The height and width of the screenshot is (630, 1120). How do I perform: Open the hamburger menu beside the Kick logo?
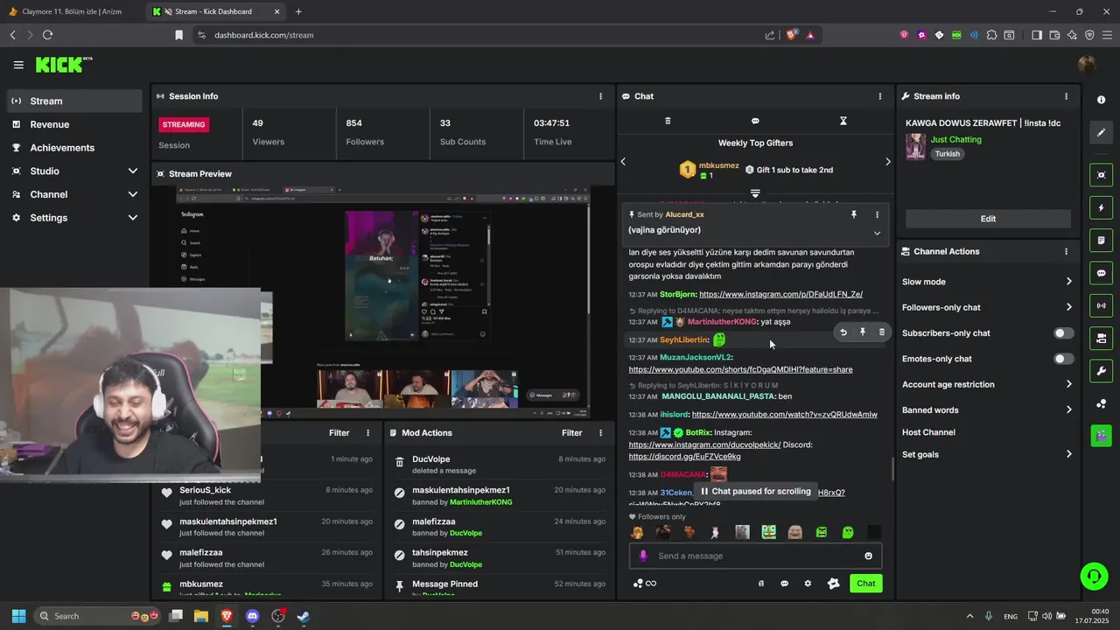click(x=18, y=65)
